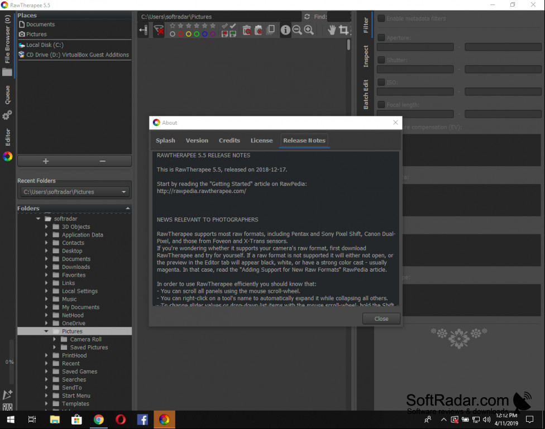Toggle the Shutter filter checkbox
Screen dimensions: 545x429
381,60
